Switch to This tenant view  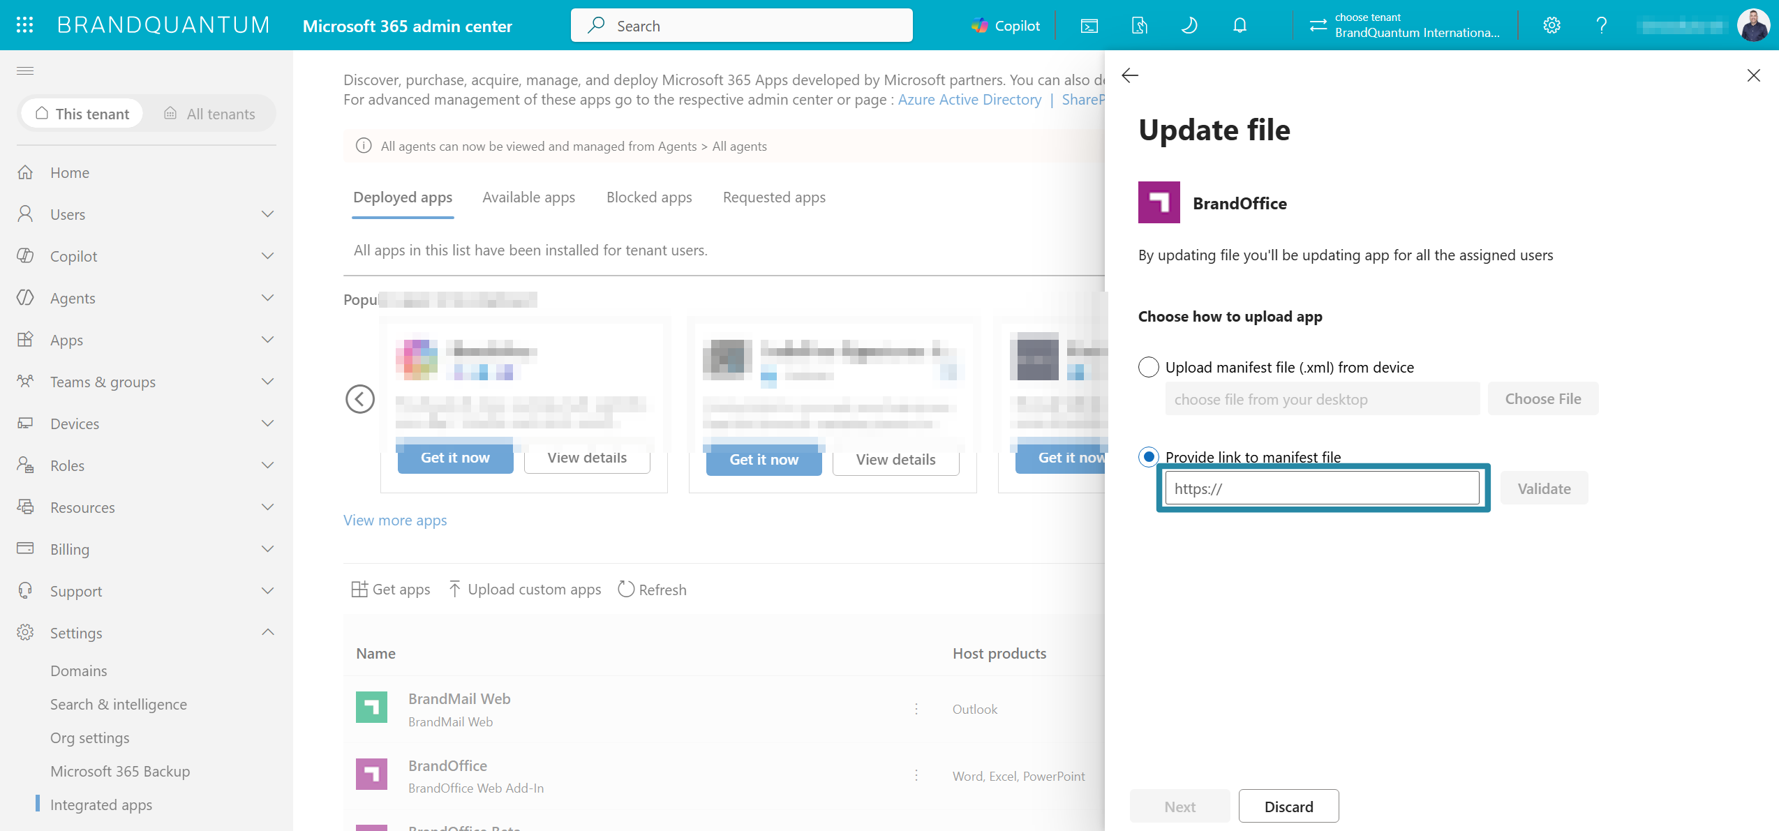82,114
